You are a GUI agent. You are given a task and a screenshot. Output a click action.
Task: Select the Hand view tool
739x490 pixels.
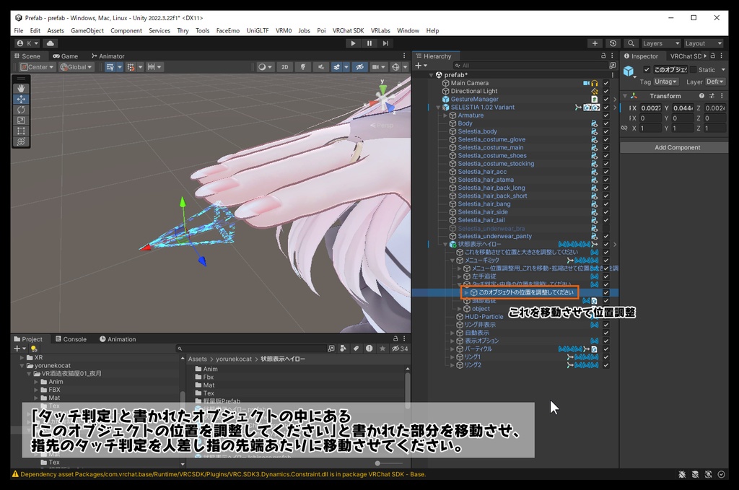coord(21,88)
